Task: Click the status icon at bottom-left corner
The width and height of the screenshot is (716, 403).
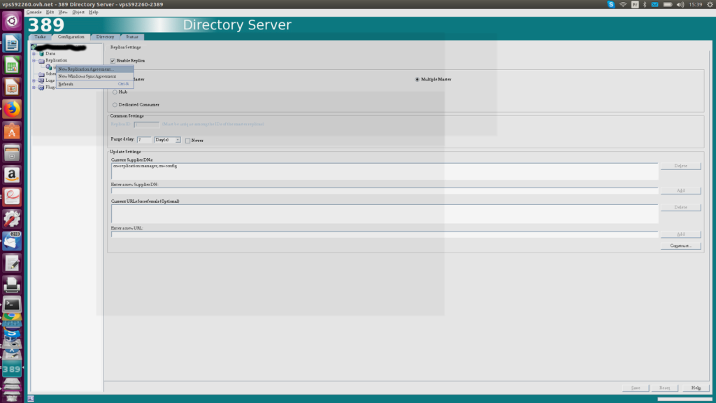Action: click(31, 399)
